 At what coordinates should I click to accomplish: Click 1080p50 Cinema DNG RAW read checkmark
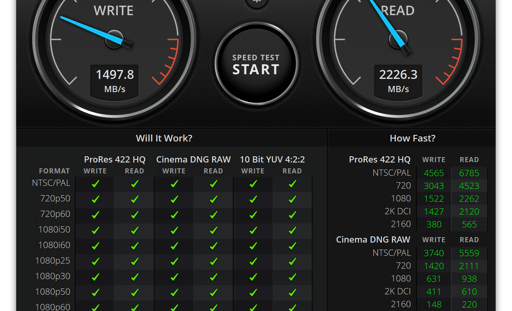pyautogui.click(x=213, y=292)
